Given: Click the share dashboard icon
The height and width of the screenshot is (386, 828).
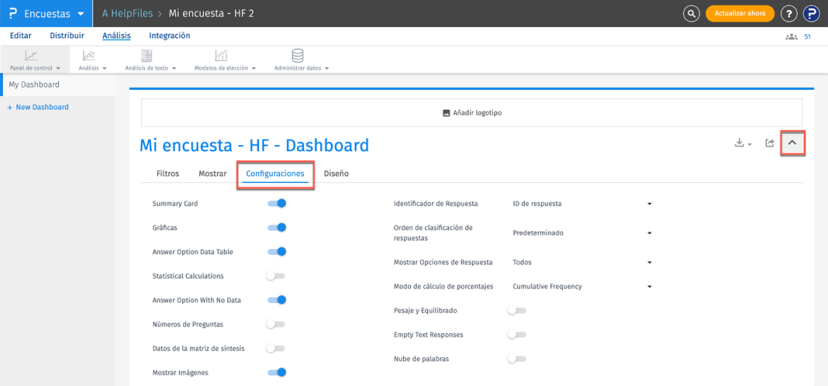Looking at the screenshot, I should click(769, 143).
